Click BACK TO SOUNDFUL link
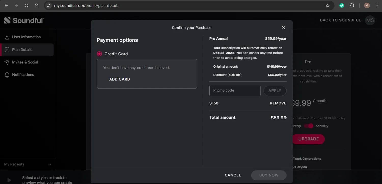Image resolution: width=382 pixels, height=184 pixels. [340, 20]
